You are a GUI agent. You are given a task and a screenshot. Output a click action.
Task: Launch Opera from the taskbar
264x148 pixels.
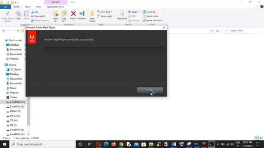(98, 144)
